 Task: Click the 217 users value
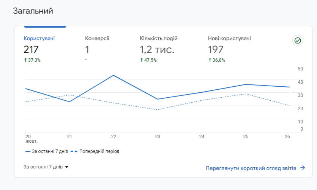click(x=31, y=50)
